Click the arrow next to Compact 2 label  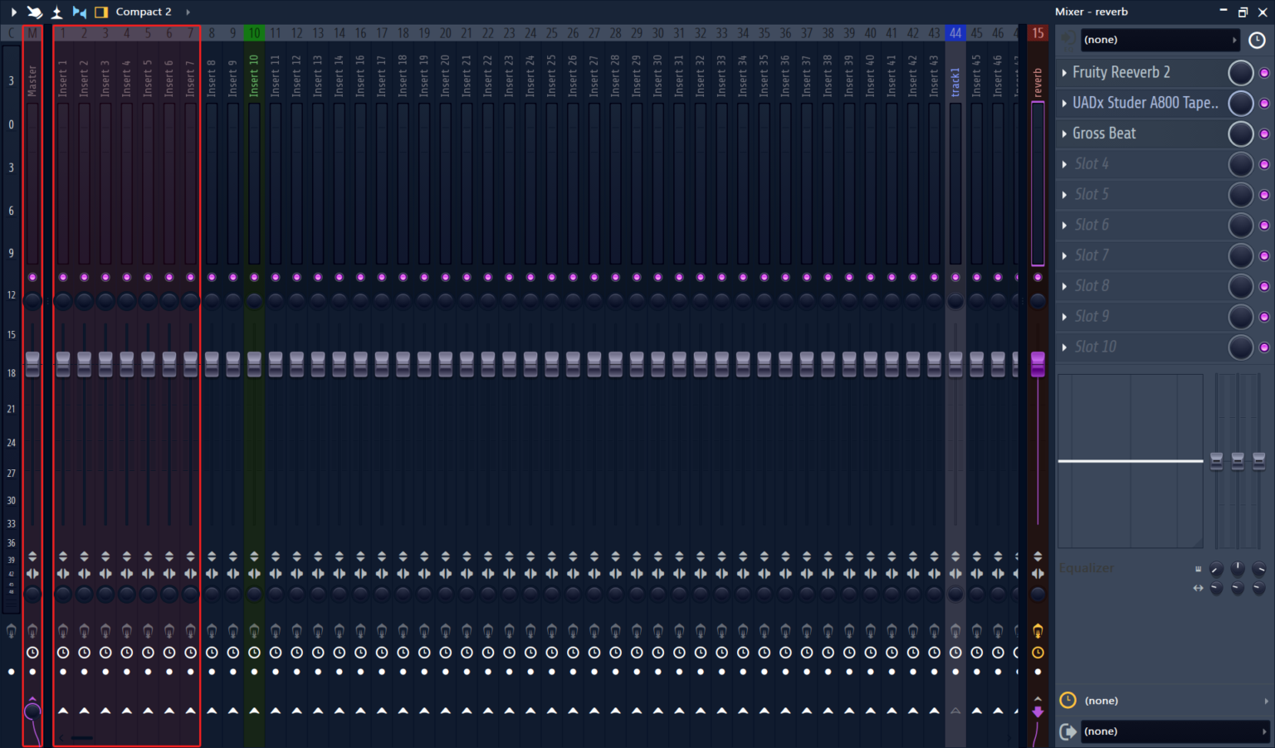[x=187, y=12]
